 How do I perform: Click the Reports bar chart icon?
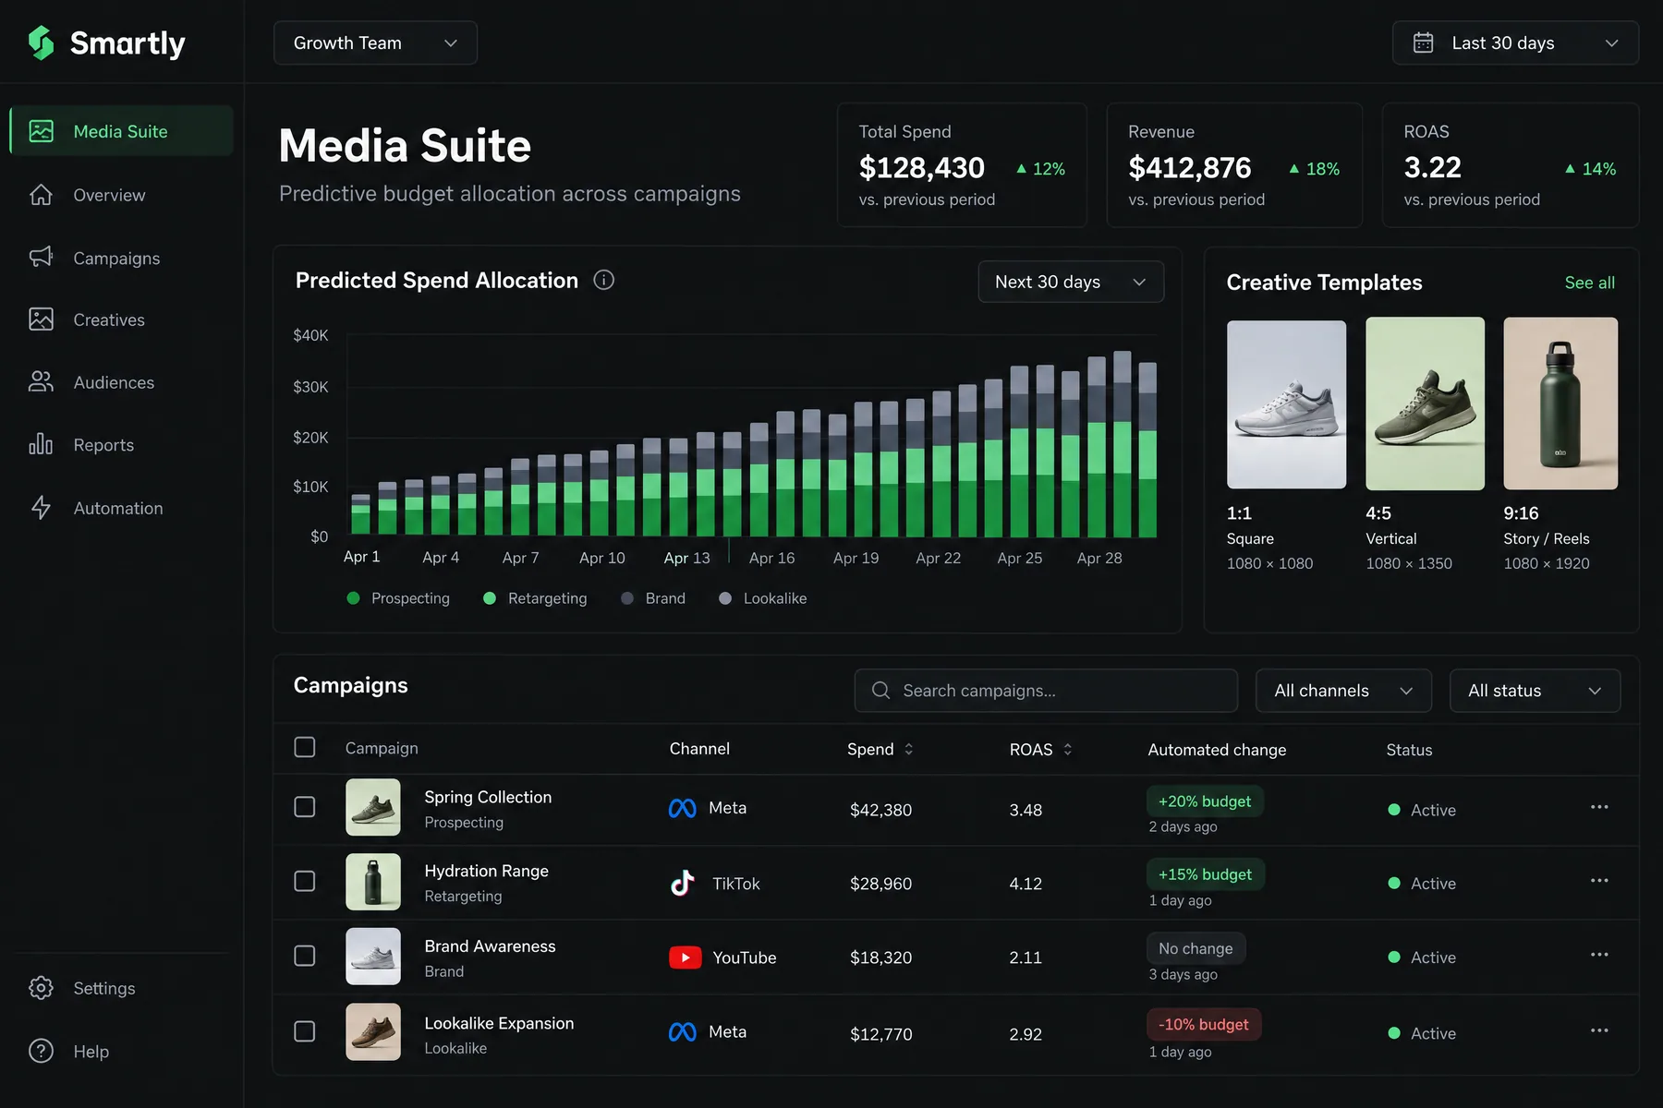[41, 444]
